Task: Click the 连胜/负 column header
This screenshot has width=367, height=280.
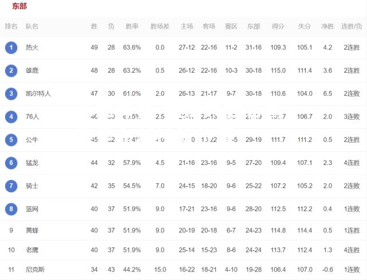Action: tap(352, 26)
